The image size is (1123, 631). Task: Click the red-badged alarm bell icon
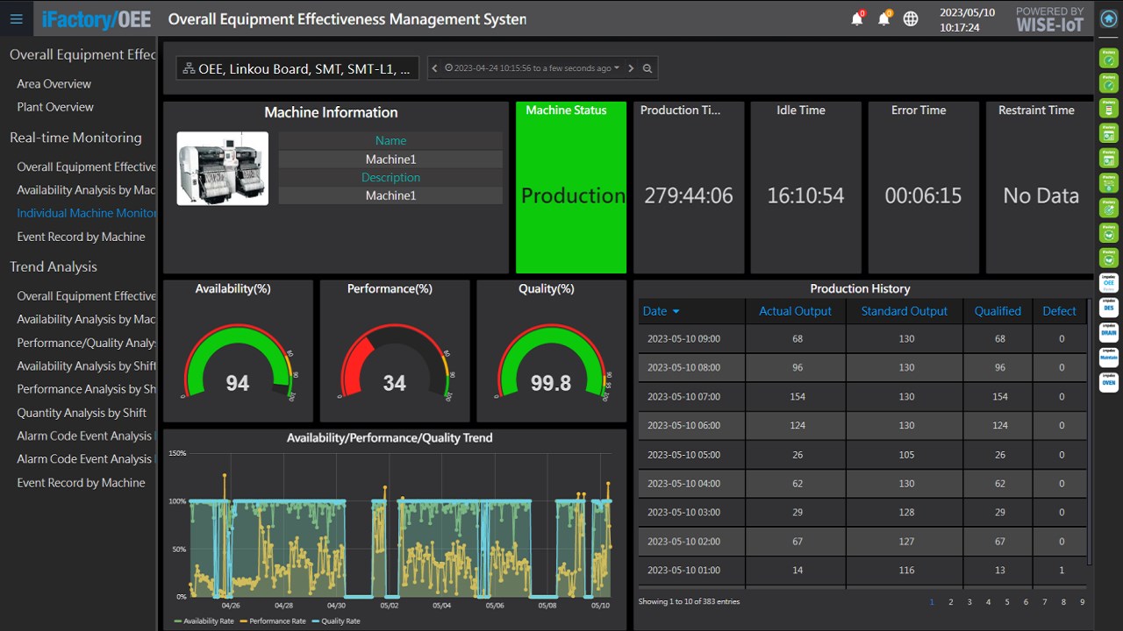tap(857, 19)
